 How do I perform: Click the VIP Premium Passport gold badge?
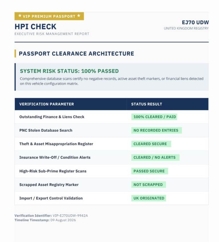pyautogui.click(x=49, y=16)
